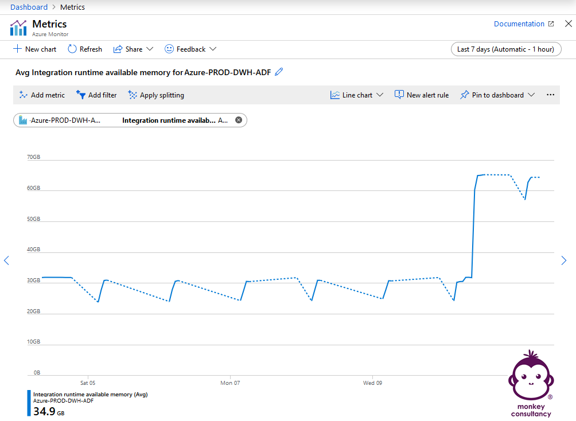
Task: Click the 70GB y-axis label
Action: coord(33,157)
